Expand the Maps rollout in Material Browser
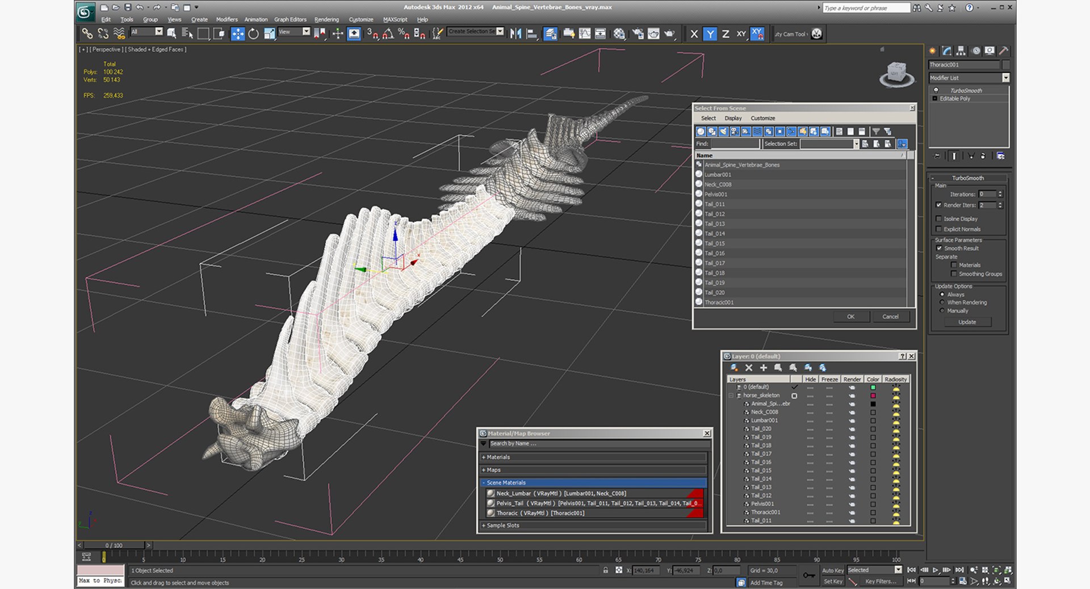Viewport: 1090px width, 589px height. click(593, 470)
